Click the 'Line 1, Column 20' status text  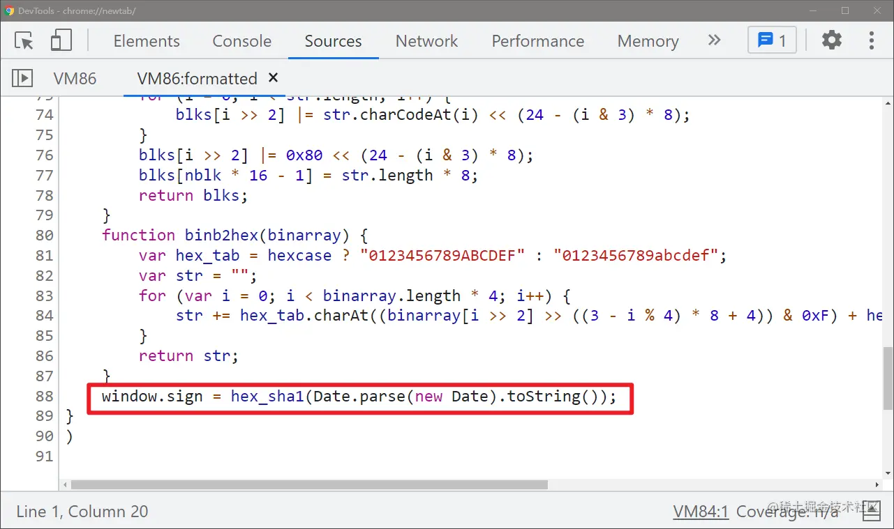pyautogui.click(x=82, y=511)
